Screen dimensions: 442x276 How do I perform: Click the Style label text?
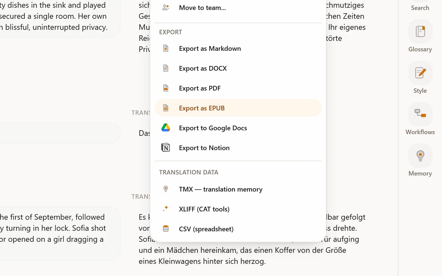pos(420,91)
